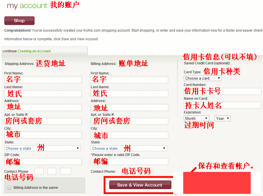
Task: Open billing Choose a state dropdown
Action: click(129, 148)
